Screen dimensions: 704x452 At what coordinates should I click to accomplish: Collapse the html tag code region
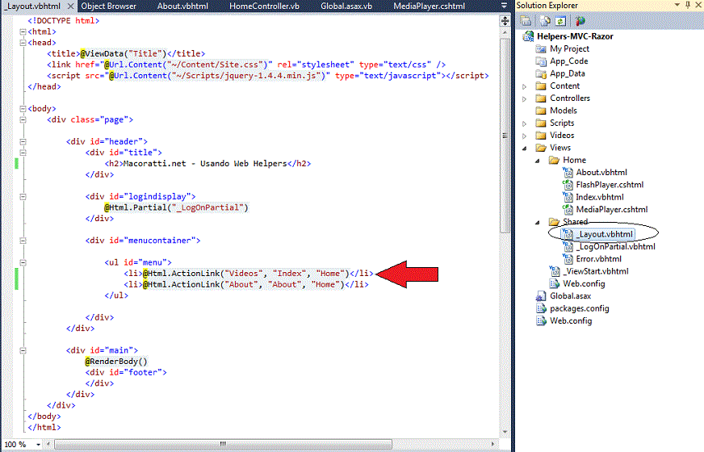(x=23, y=31)
